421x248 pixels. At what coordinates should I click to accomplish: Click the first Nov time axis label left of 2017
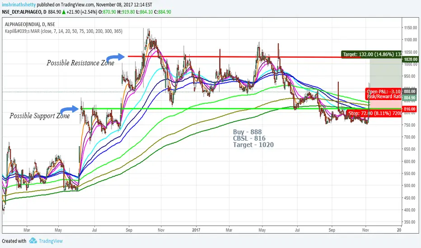coord(161,230)
